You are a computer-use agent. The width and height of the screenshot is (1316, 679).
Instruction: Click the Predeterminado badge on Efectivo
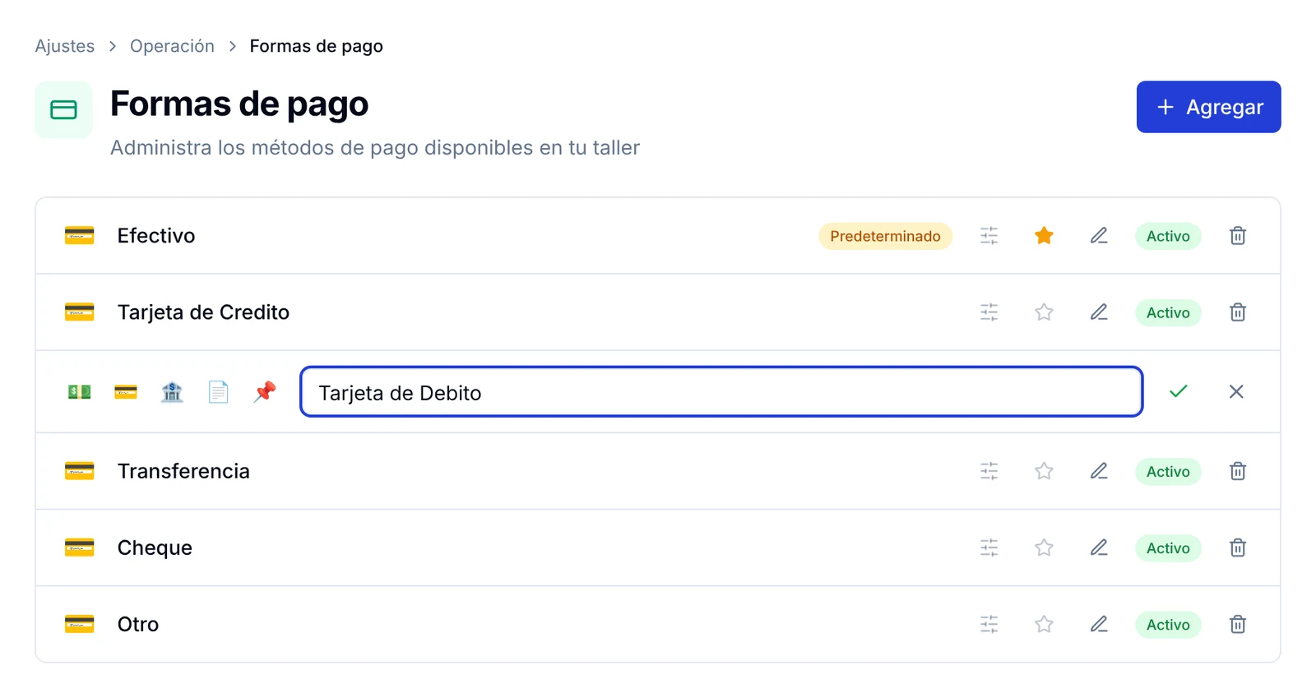coord(885,236)
